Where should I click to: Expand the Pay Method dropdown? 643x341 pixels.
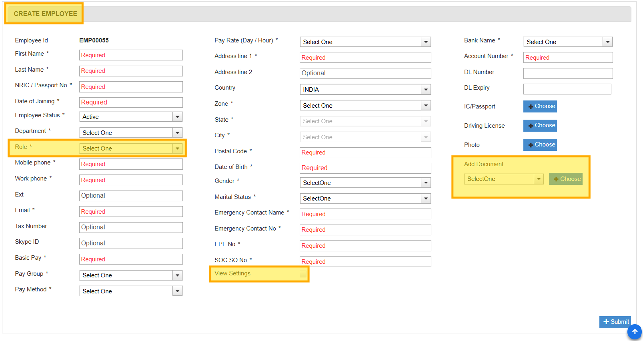(x=131, y=291)
